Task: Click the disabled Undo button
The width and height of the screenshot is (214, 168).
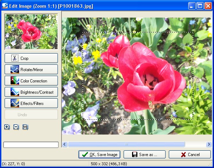Action: tap(31, 114)
